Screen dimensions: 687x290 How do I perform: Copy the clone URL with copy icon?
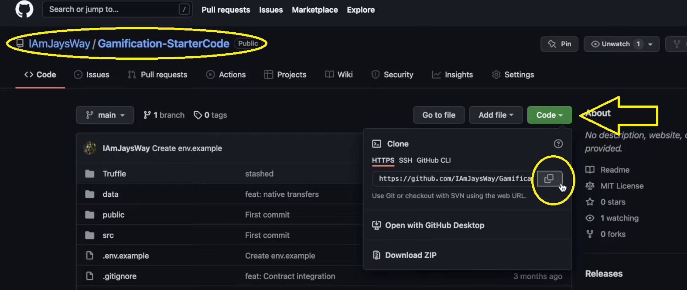[x=550, y=179]
